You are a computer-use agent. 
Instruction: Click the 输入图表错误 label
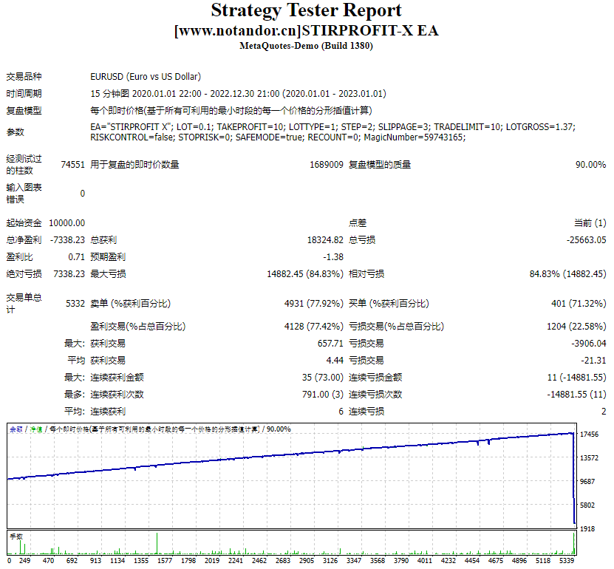point(24,194)
